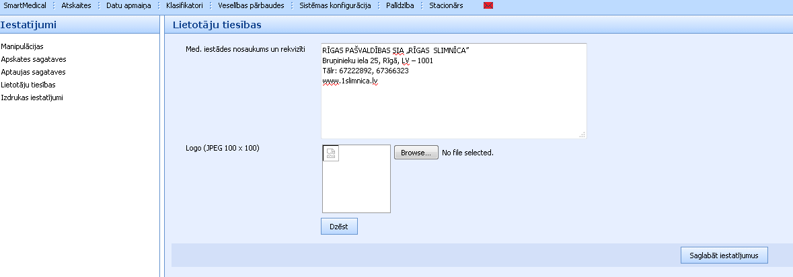This screenshot has width=793, height=277.
Task: Click the Browse... button for the logo
Action: (x=416, y=153)
